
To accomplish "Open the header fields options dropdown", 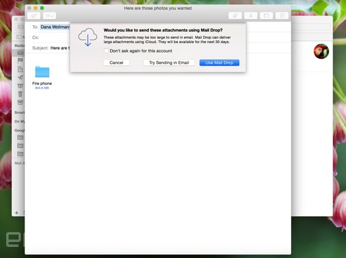I will pos(49,16).
